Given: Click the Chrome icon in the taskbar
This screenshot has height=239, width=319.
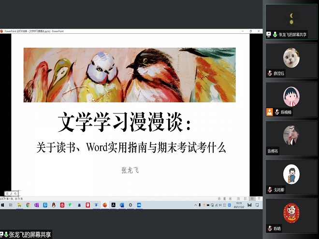Looking at the screenshot, I should click(28, 205).
